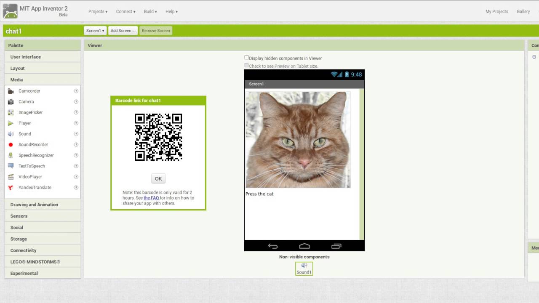Expand the Social palette section
539x303 pixels.
43,227
